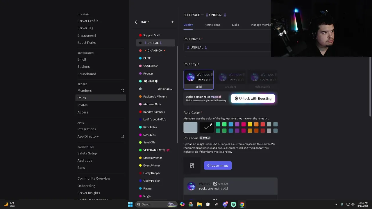Image resolution: width=372 pixels, height=209 pixels.
Task: Open File Explorer from taskbar
Action: coord(199,204)
